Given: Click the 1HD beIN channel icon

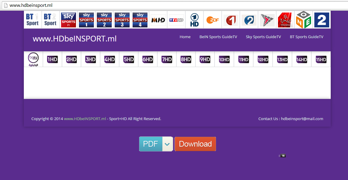Looking at the screenshot, I should click(52, 59).
